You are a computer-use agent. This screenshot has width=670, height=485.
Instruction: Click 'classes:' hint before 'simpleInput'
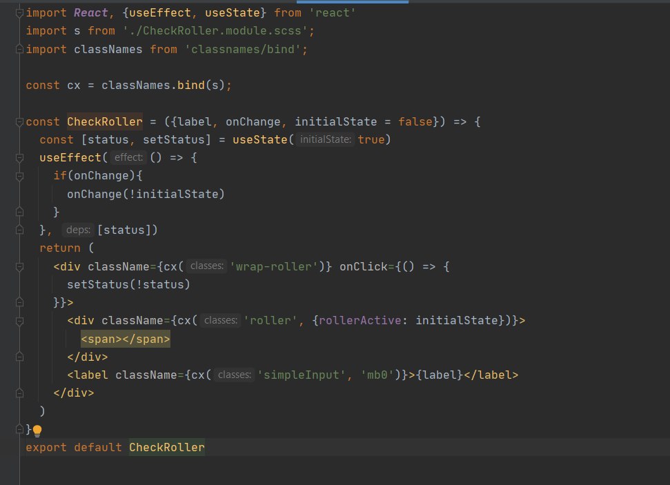pyautogui.click(x=234, y=375)
